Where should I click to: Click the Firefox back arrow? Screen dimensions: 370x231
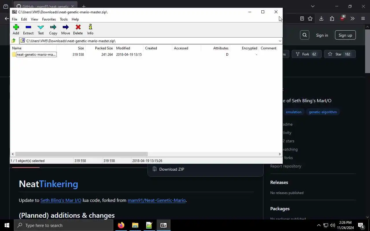[7, 18]
